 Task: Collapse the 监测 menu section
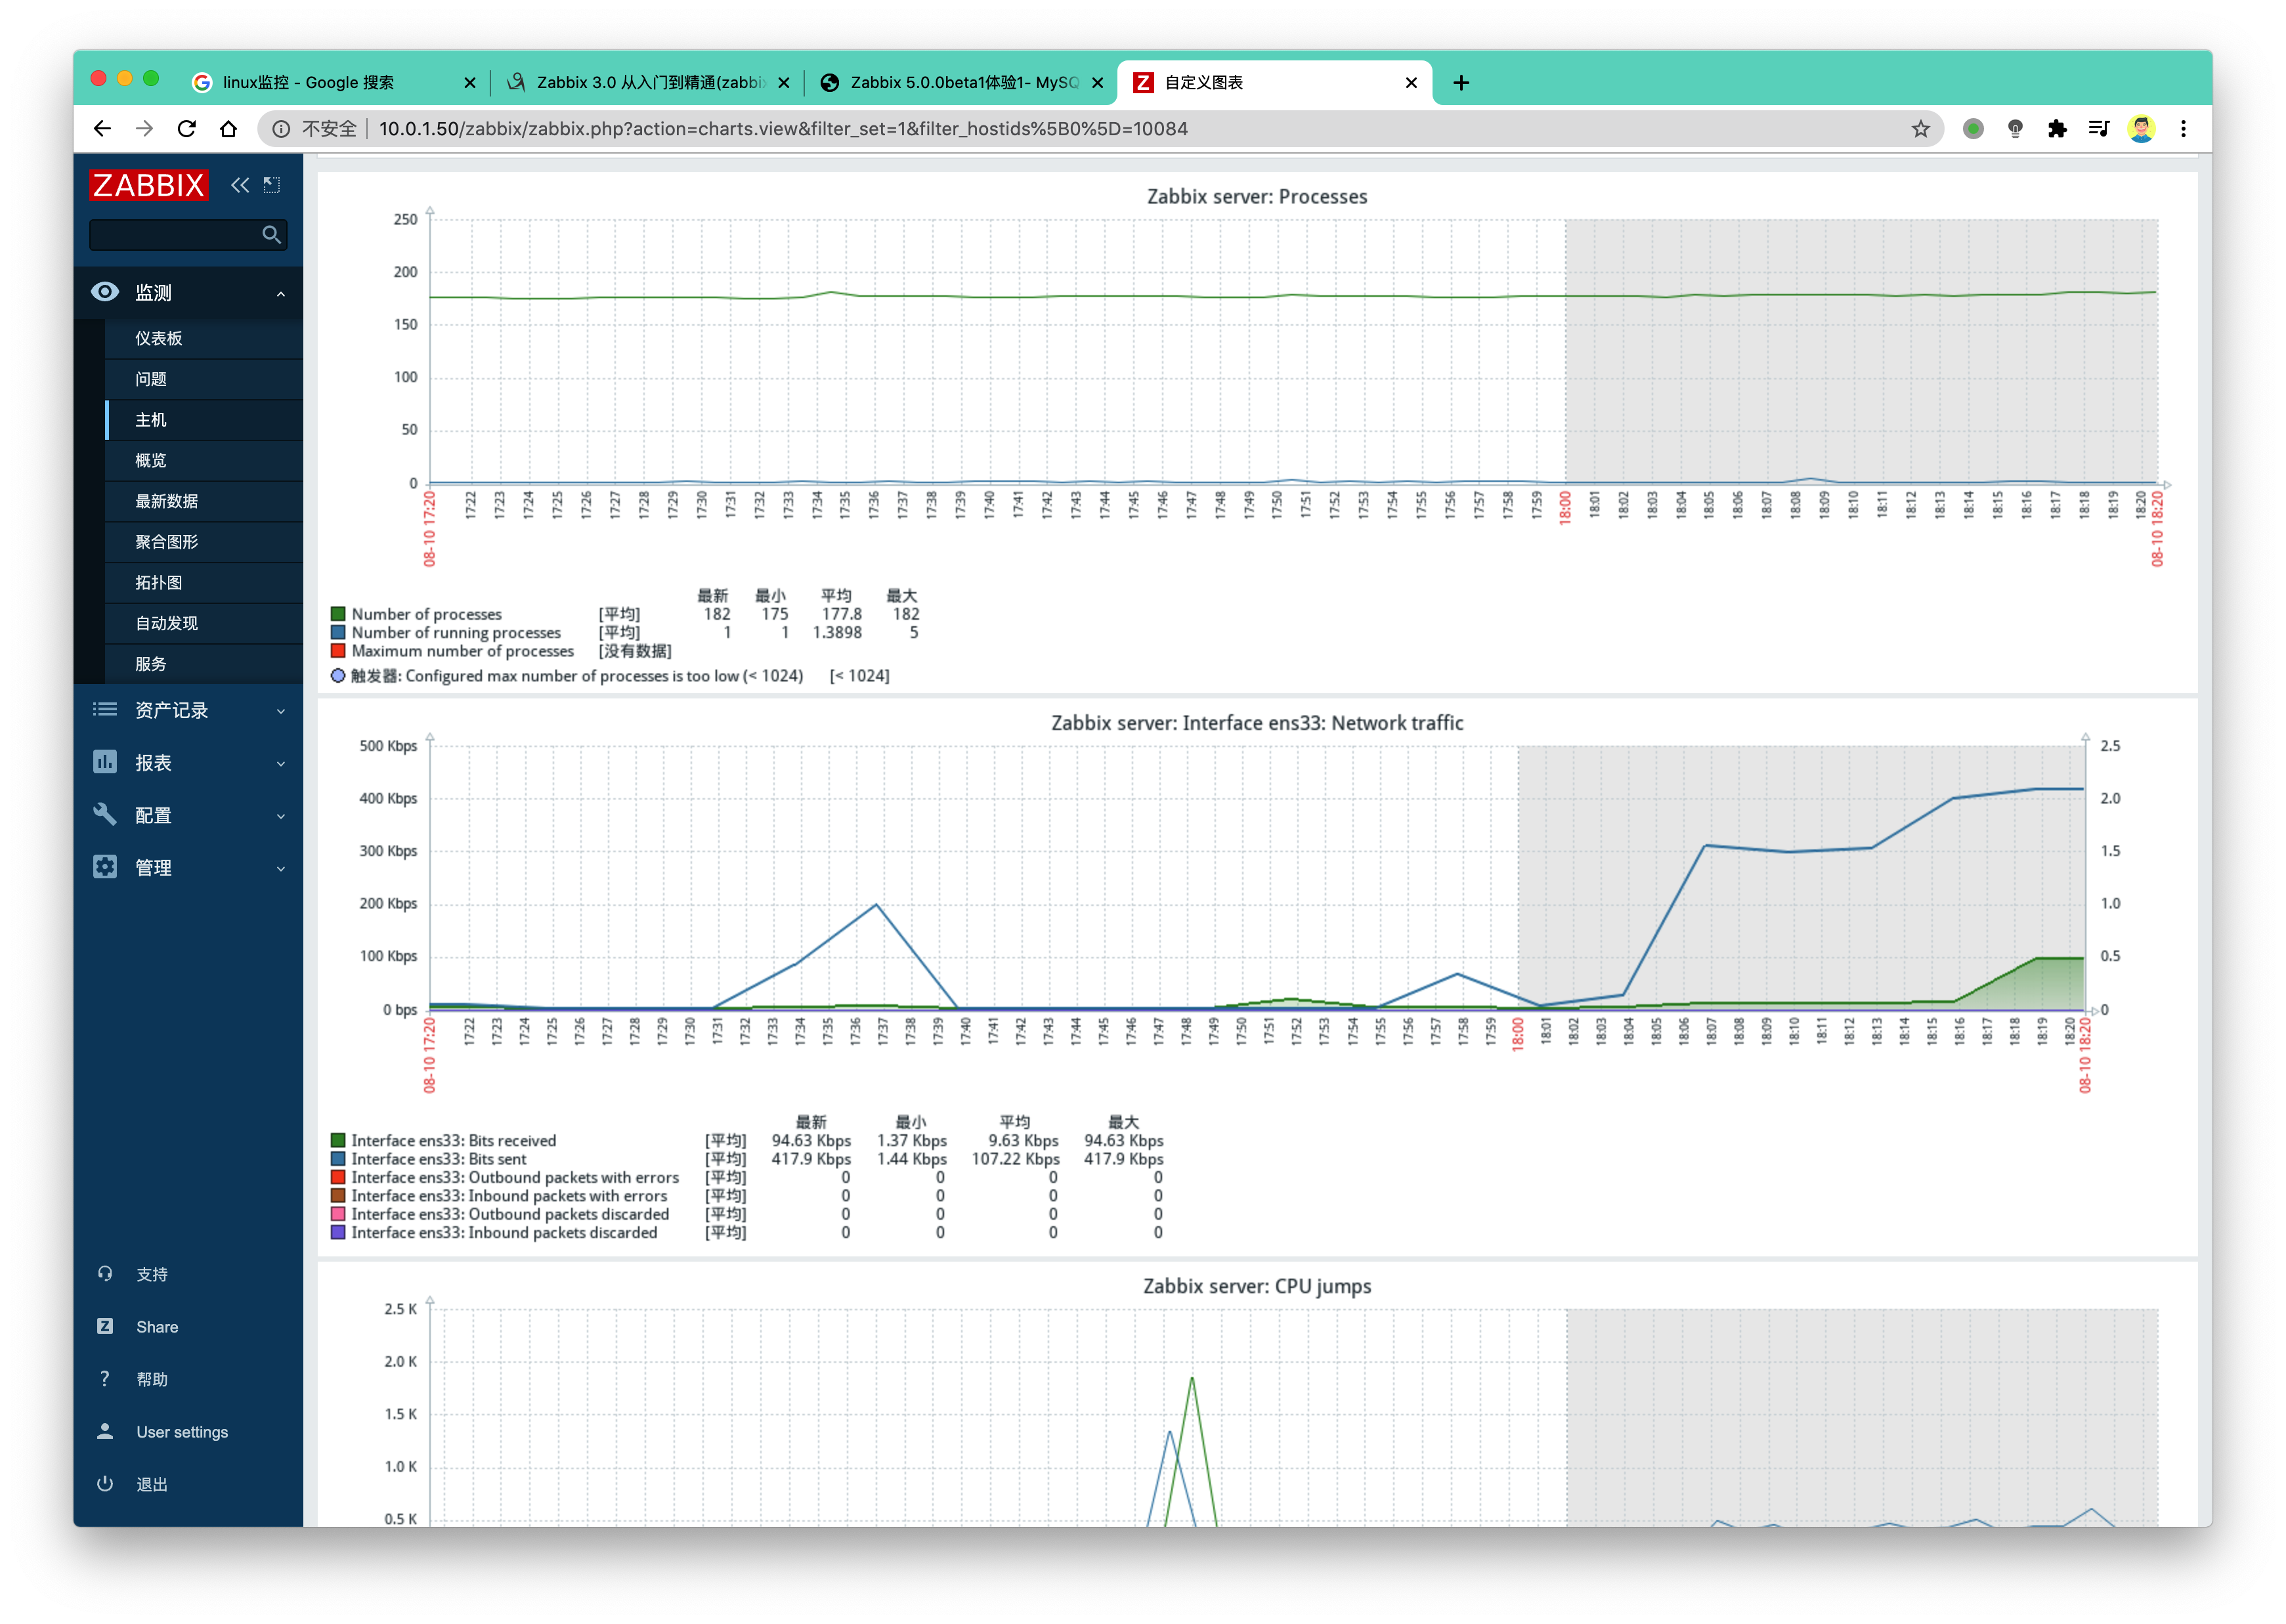(x=281, y=293)
